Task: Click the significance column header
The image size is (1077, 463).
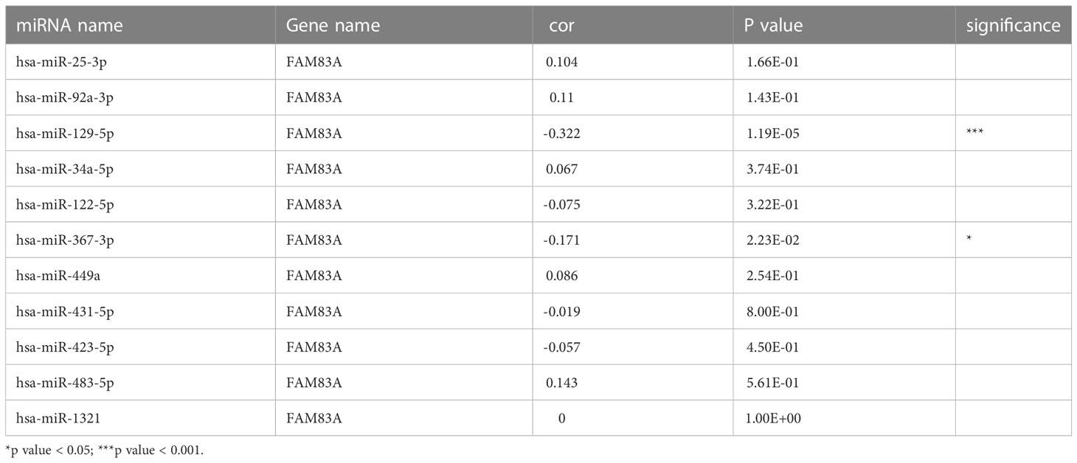Action: click(x=1014, y=26)
